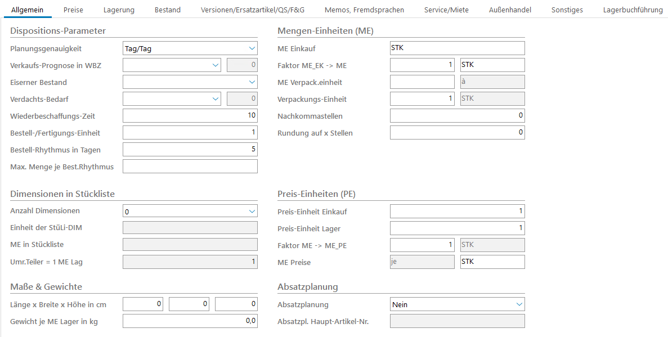Focus the Bestell-Rhythmus in Tagen field
This screenshot has height=337, width=668.
(x=190, y=150)
